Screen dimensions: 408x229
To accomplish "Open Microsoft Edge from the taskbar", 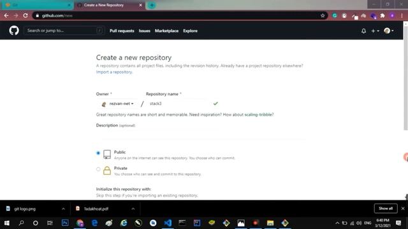I will pyautogui.click(x=95, y=223).
